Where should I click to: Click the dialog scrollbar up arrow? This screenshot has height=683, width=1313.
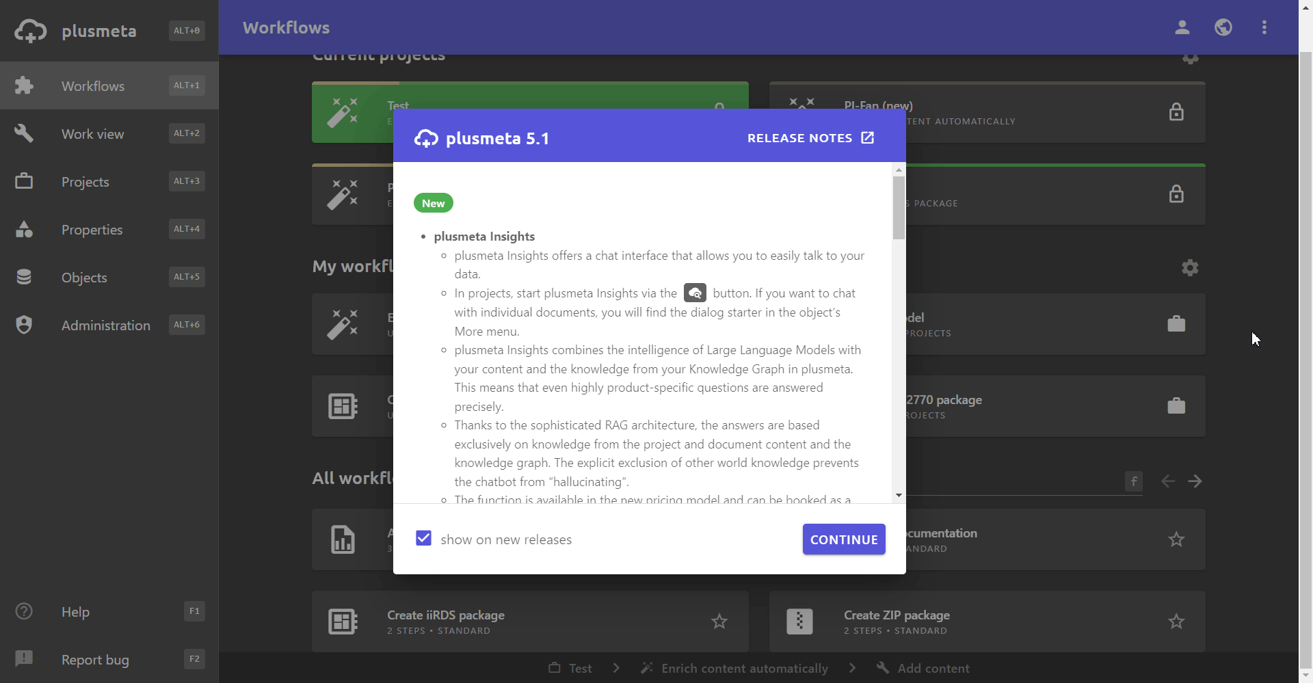click(x=899, y=170)
